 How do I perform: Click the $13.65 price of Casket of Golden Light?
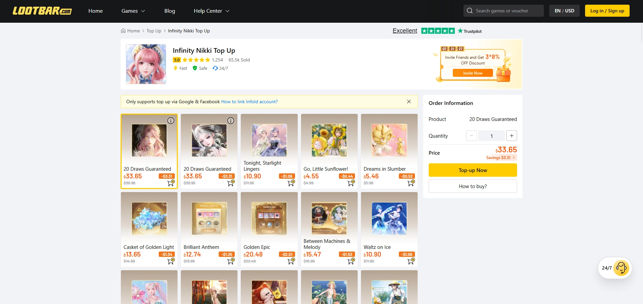[132, 254]
